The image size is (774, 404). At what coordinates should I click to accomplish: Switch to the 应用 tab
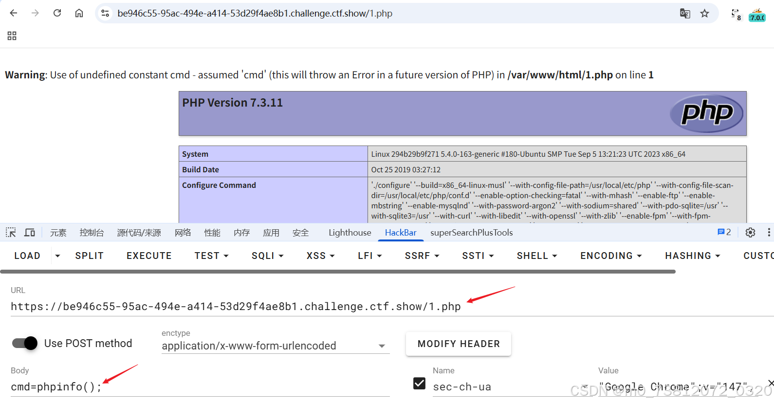coord(271,233)
